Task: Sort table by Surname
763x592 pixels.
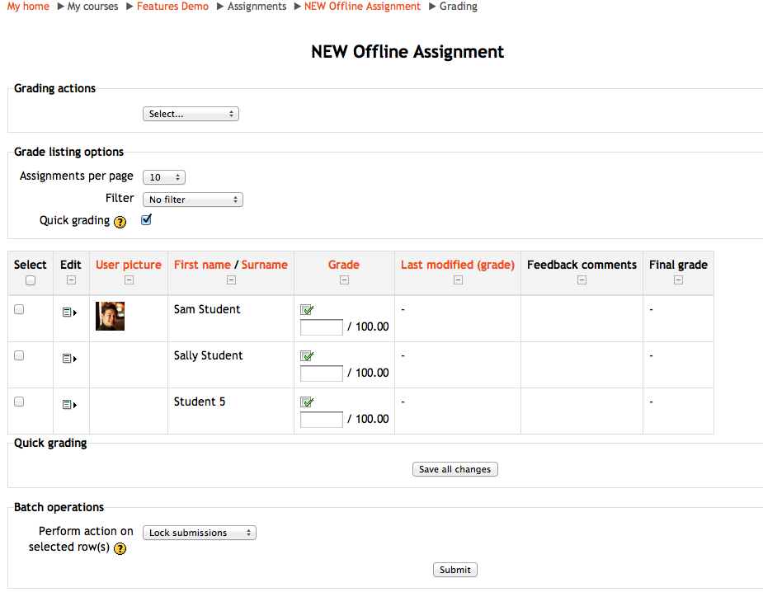Action: tap(265, 265)
